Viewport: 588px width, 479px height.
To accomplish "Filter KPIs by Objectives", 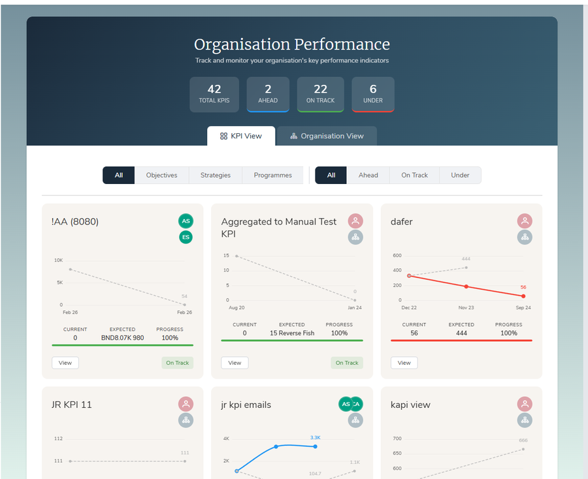I will point(161,175).
